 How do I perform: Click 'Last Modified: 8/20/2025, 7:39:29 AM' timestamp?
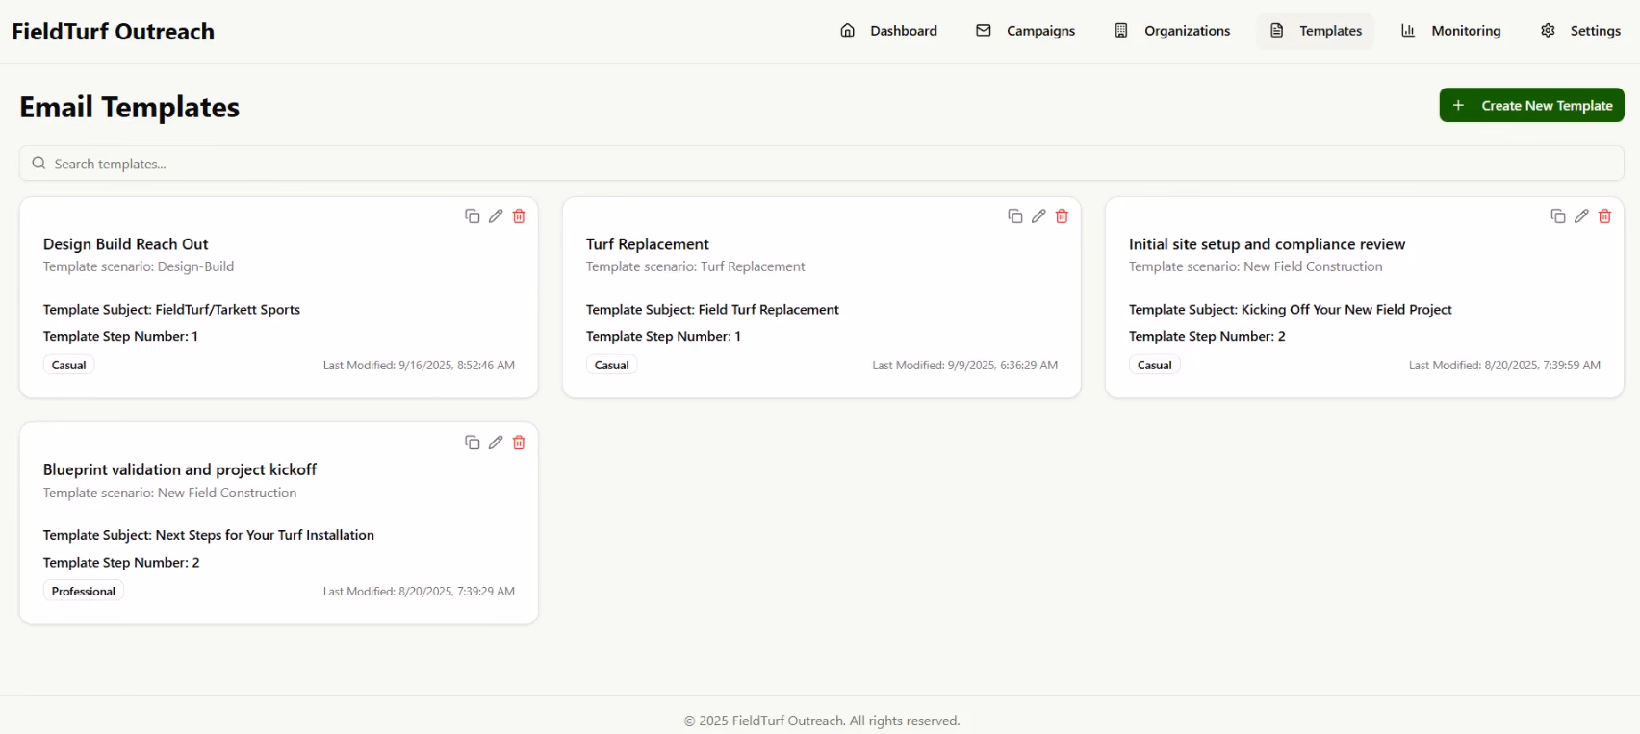tap(419, 592)
